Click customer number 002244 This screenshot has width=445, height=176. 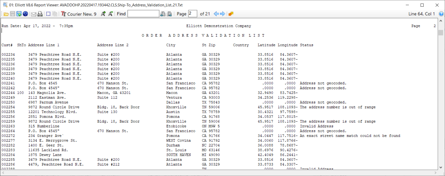(x=8, y=93)
